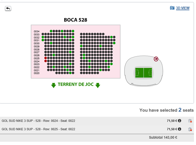The width and height of the screenshot is (196, 145).
Task: Deselect the red seat in row 0025
Action: pos(46,58)
